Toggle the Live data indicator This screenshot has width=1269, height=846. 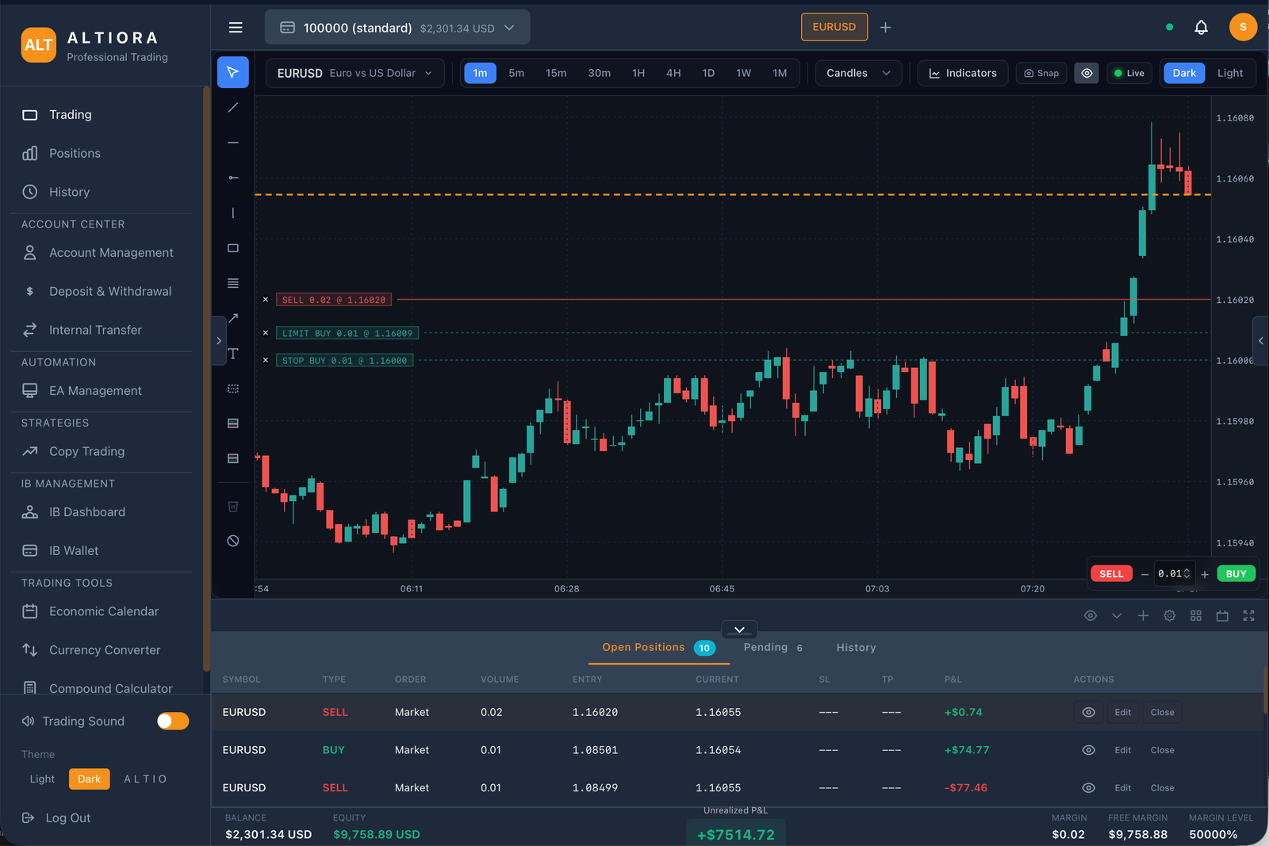(1129, 73)
